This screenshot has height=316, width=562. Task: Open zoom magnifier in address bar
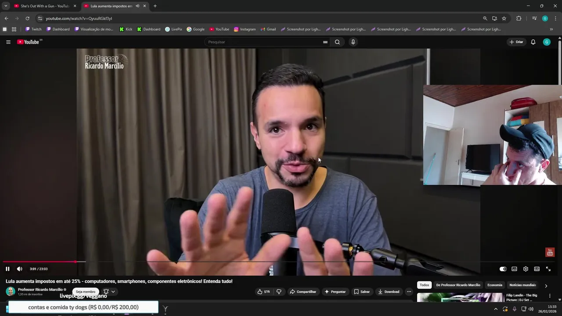tap(485, 18)
